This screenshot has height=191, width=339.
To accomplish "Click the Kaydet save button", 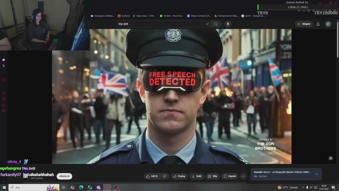I will [x=230, y=176].
